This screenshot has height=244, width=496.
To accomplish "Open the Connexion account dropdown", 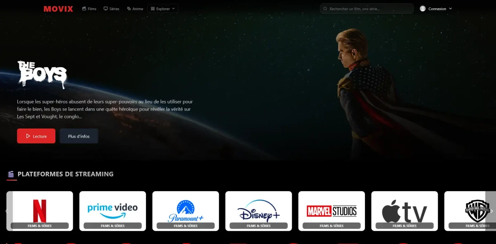I will click(436, 9).
